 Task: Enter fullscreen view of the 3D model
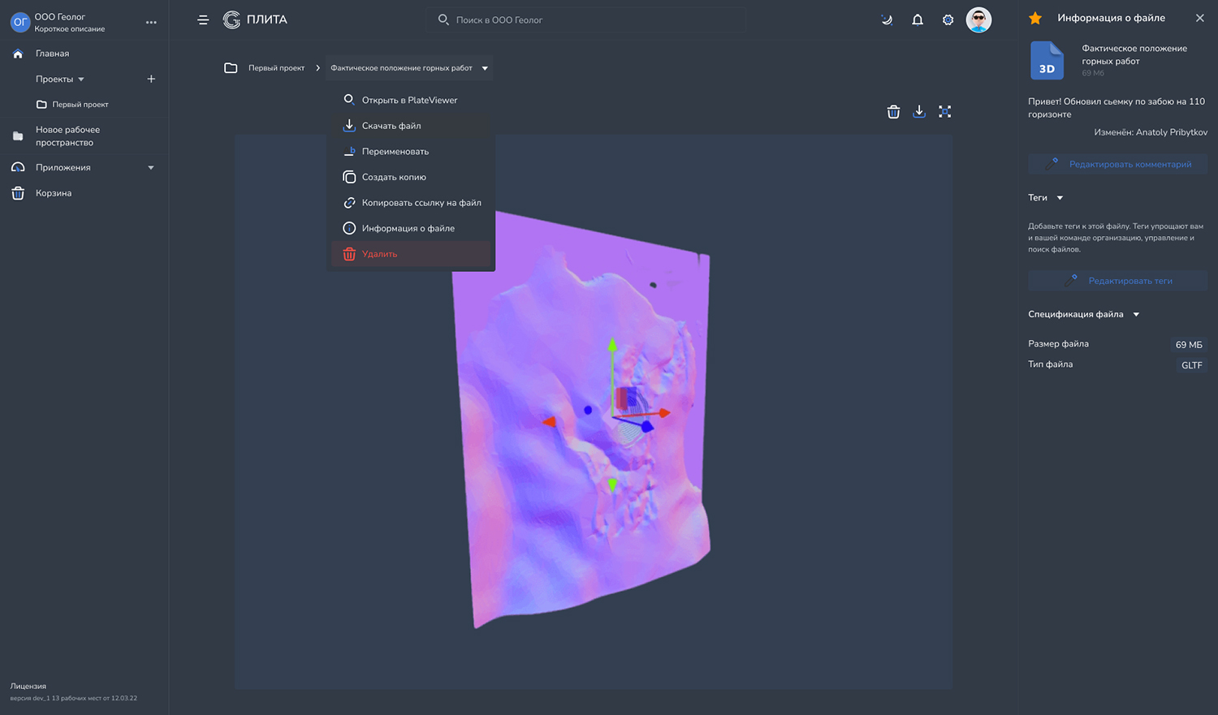[944, 111]
